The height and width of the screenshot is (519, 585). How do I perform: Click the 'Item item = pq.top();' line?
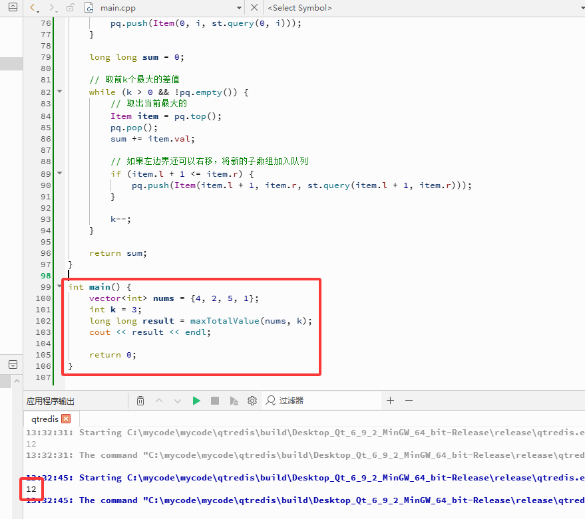coord(166,116)
